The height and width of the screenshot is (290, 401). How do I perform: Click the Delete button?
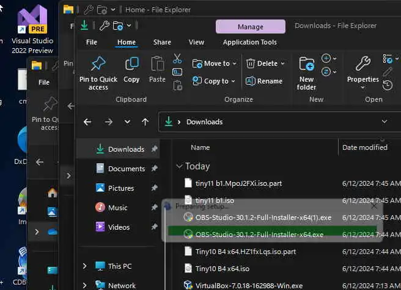pyautogui.click(x=262, y=63)
